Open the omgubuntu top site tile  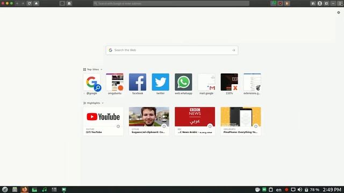click(114, 84)
